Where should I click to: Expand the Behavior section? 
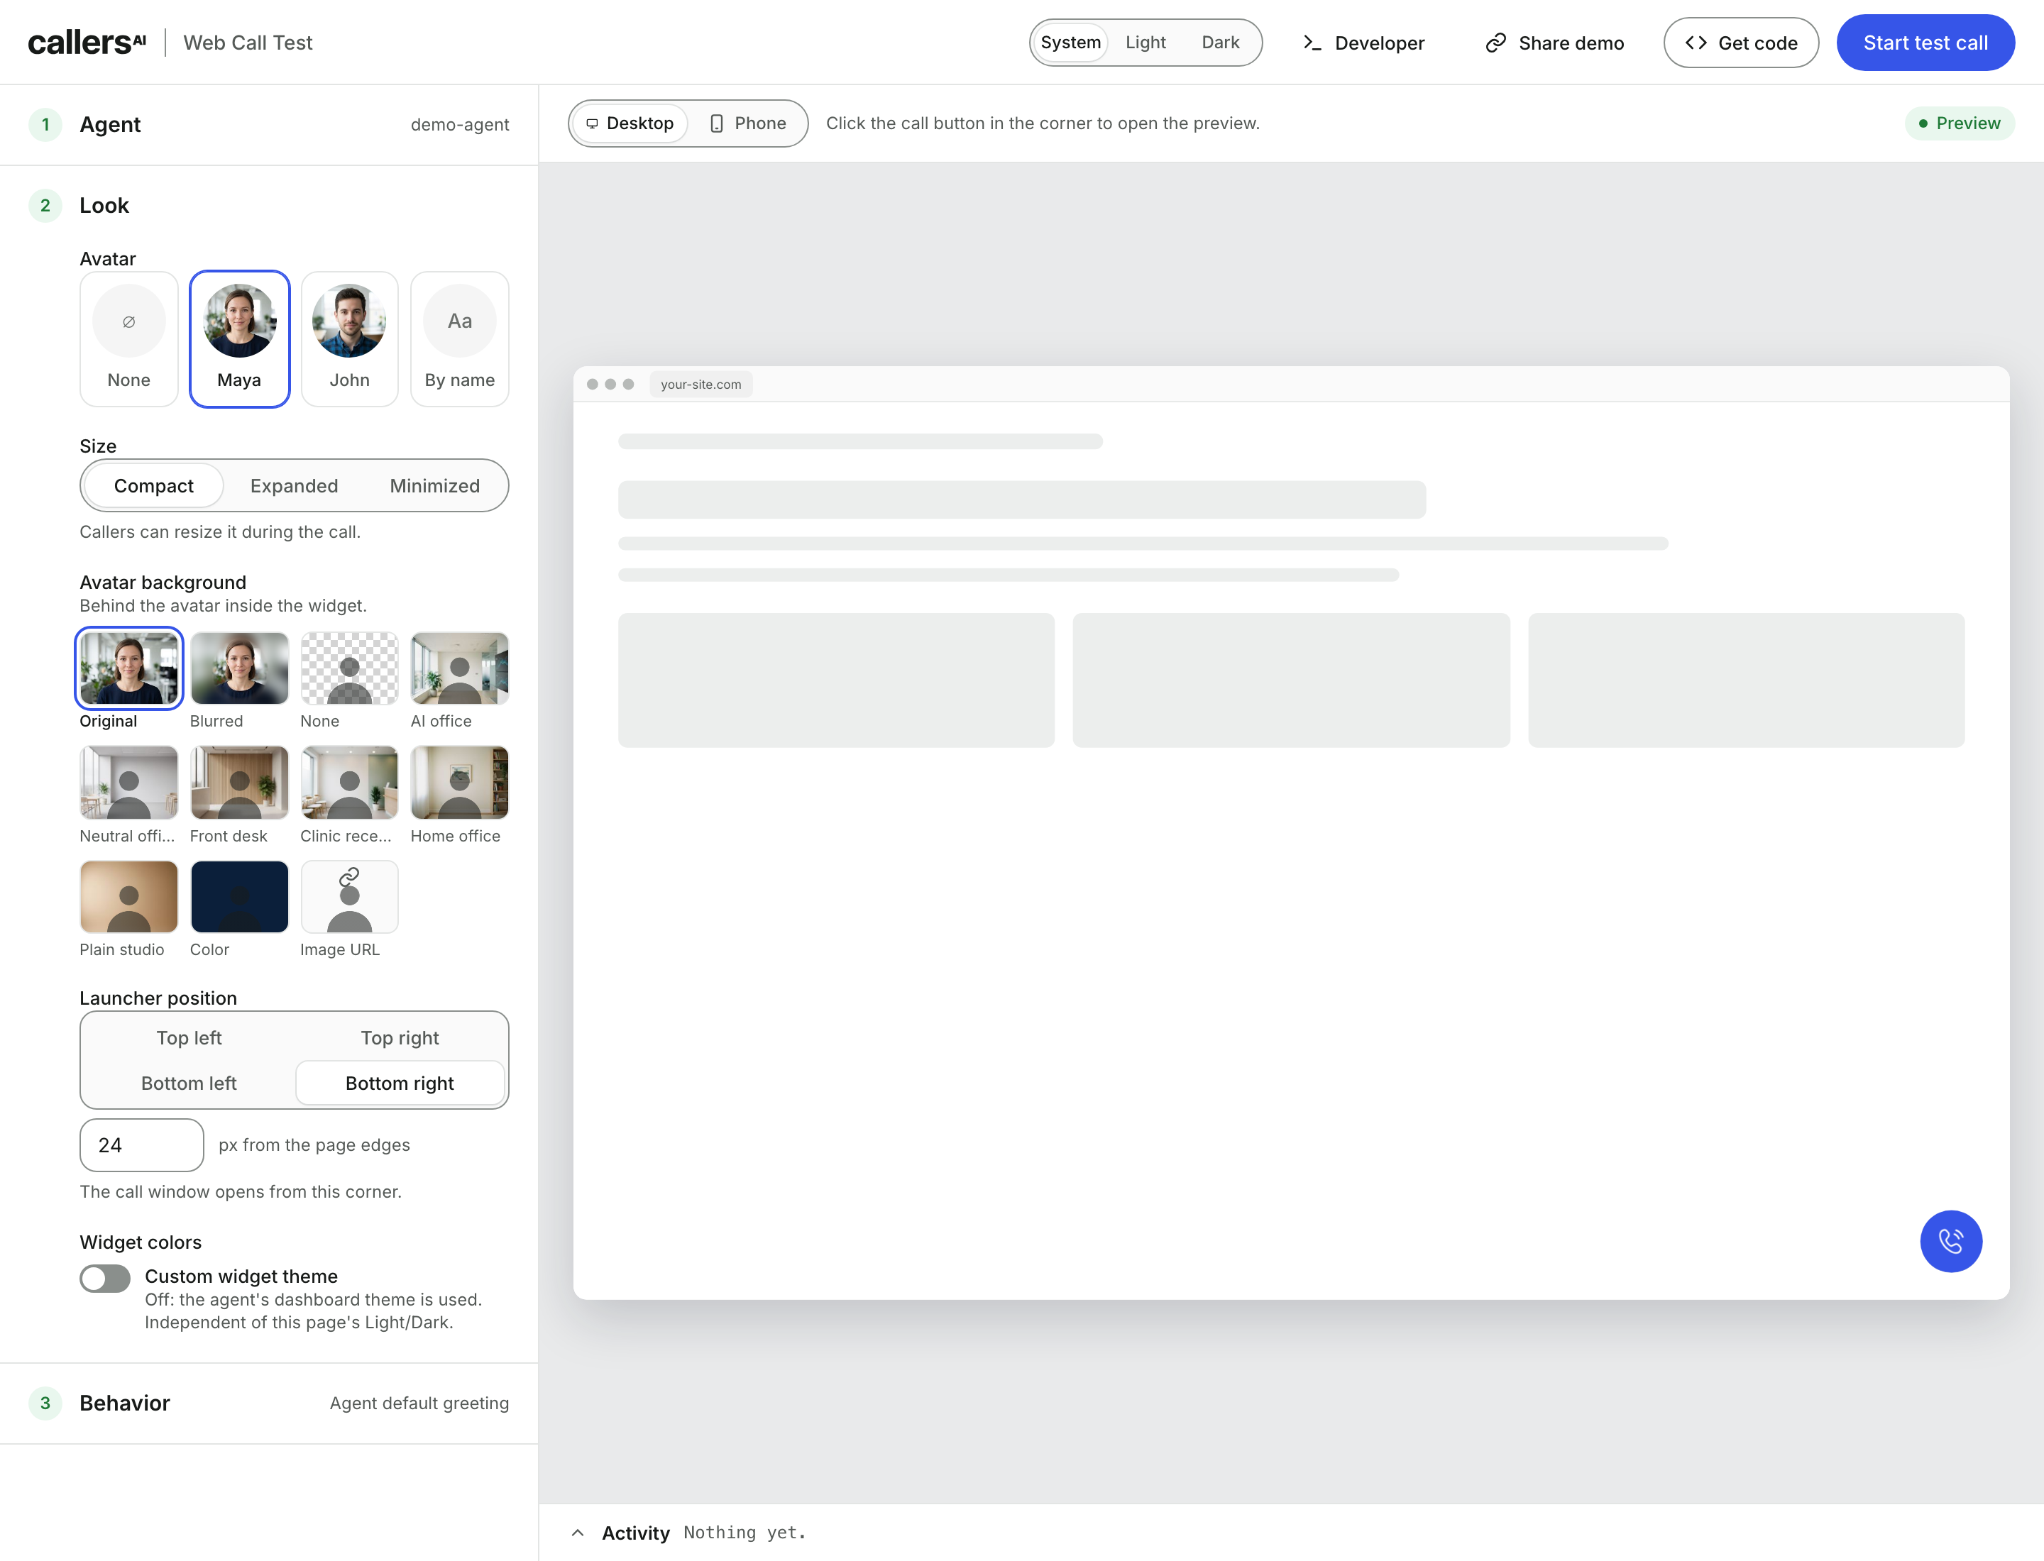268,1402
